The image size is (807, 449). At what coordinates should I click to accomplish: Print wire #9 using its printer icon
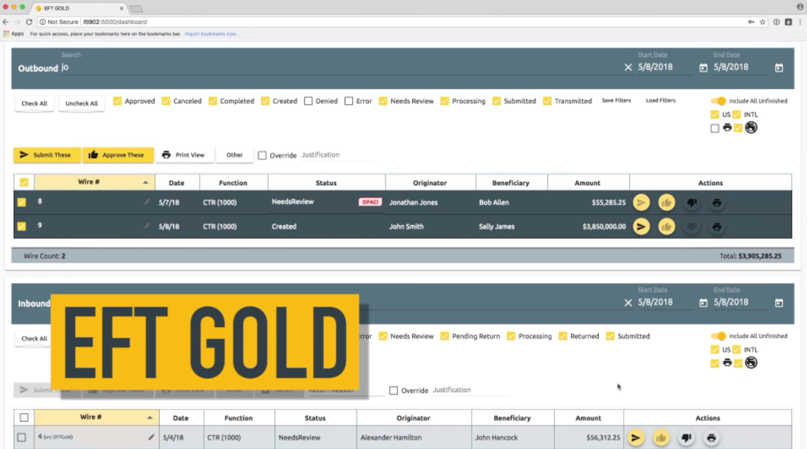716,226
